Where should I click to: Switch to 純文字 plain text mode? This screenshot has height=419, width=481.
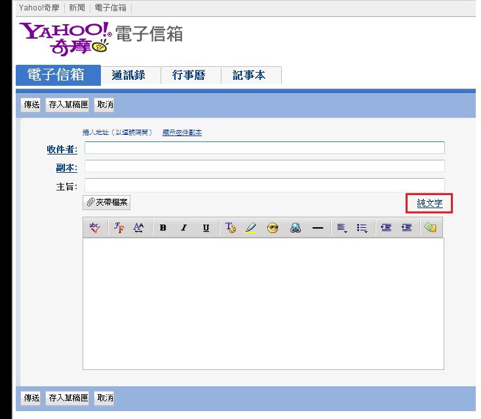429,203
